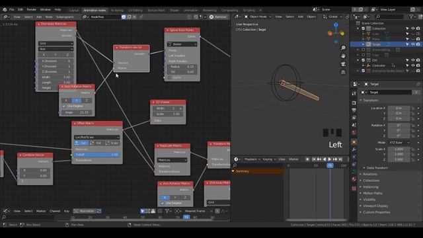Viewport: 423px width, 238px height.
Task: Expand the Delta Transform panel
Action: (377, 168)
